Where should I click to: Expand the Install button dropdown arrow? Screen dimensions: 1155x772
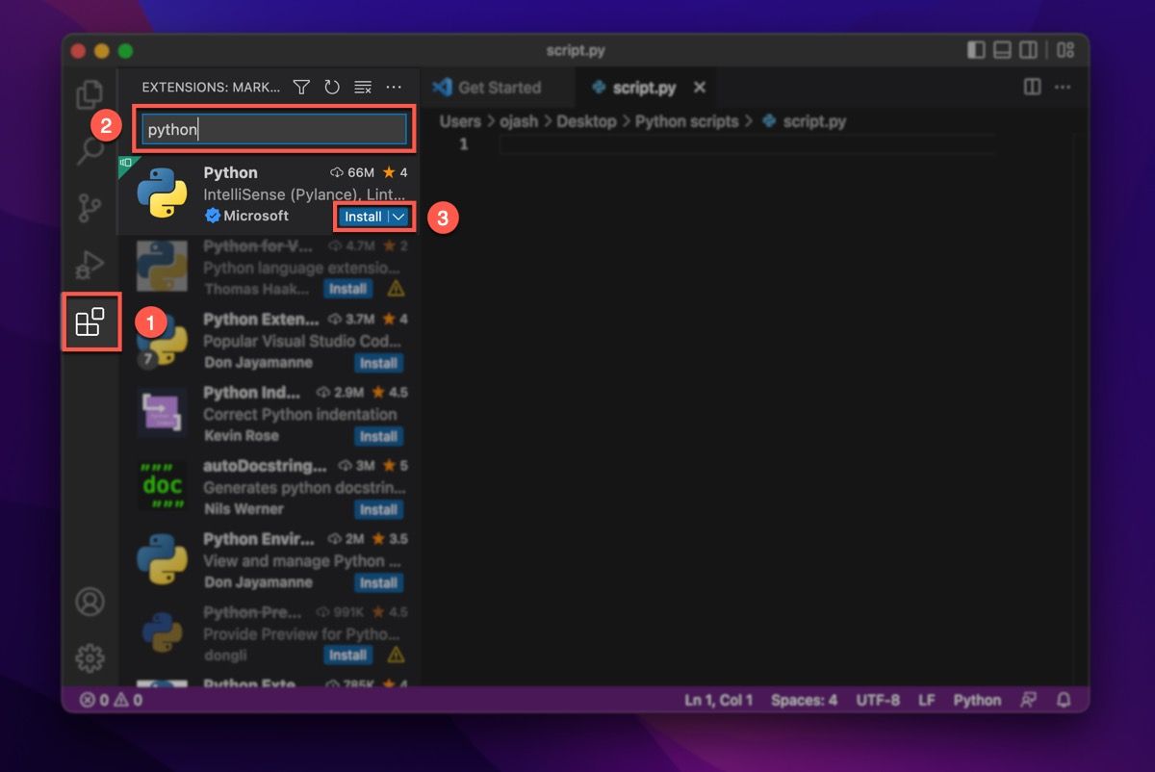click(x=397, y=217)
